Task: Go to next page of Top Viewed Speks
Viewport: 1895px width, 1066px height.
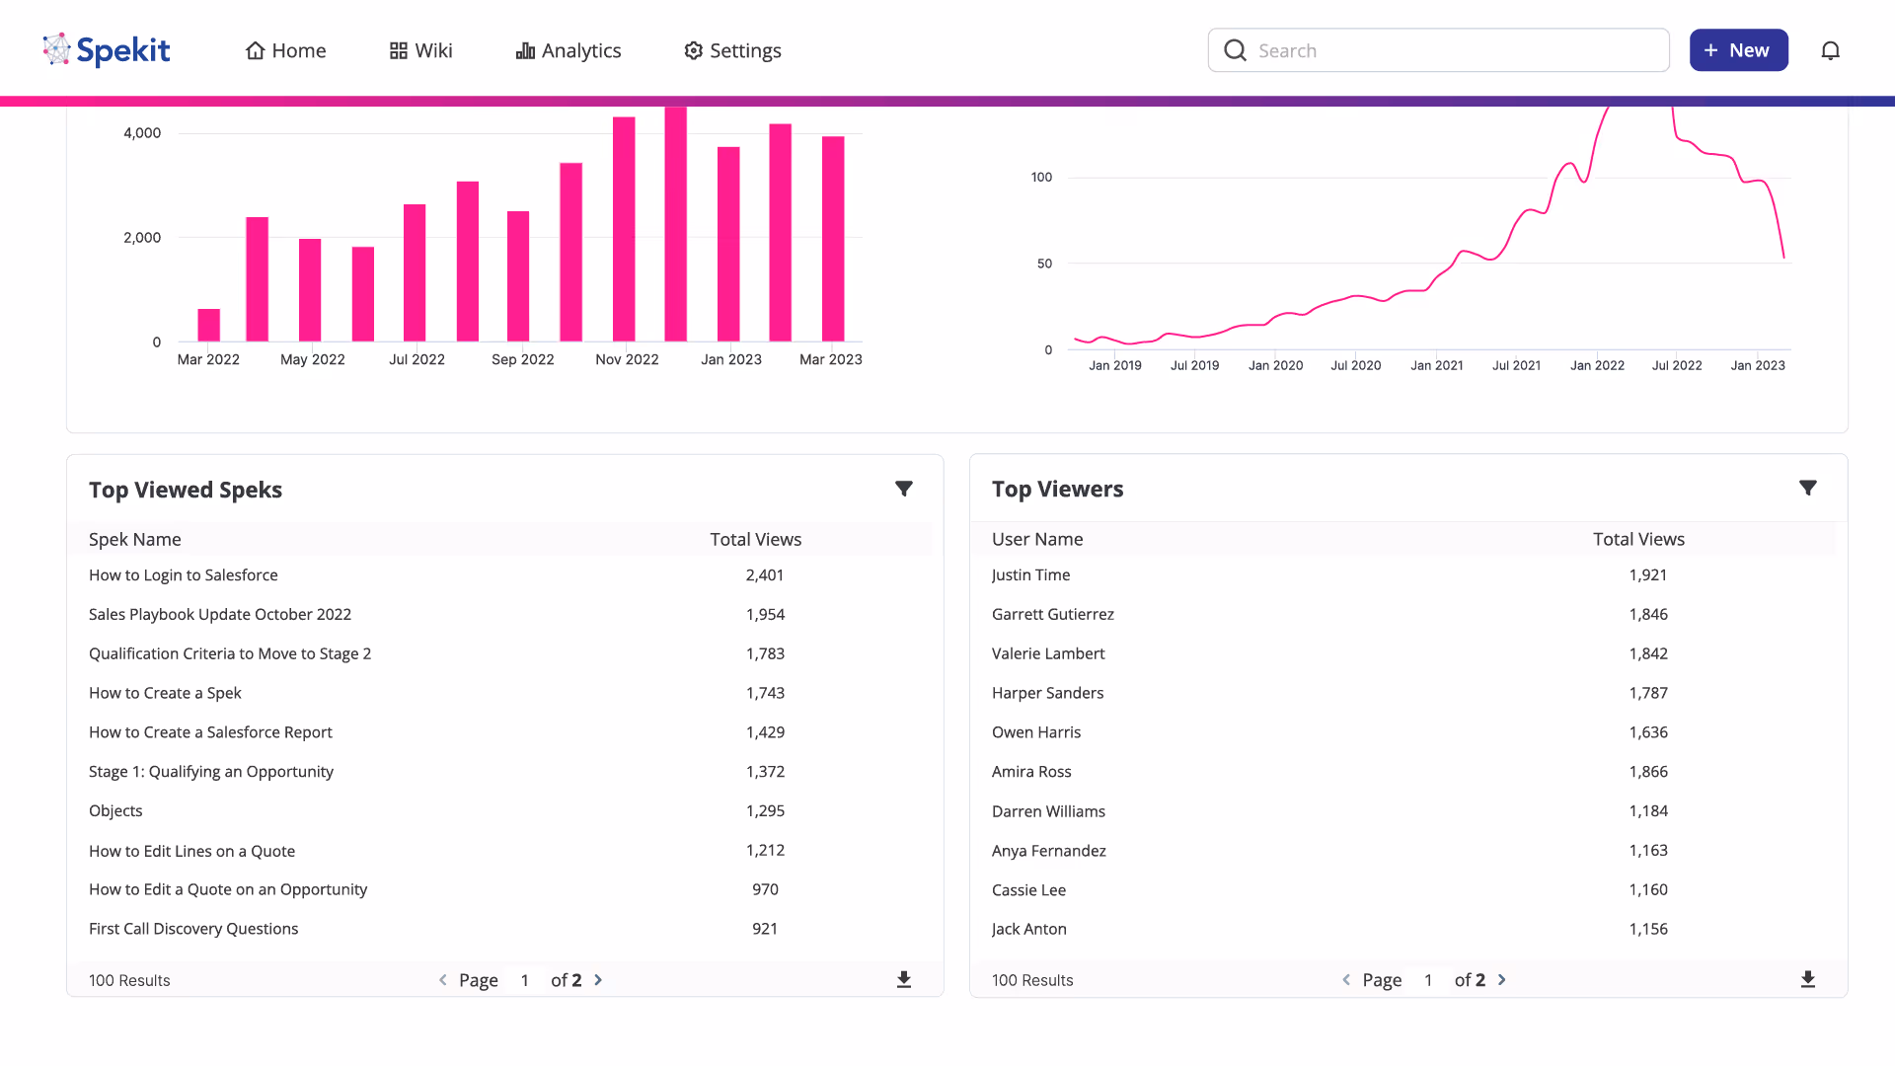Action: [598, 980]
